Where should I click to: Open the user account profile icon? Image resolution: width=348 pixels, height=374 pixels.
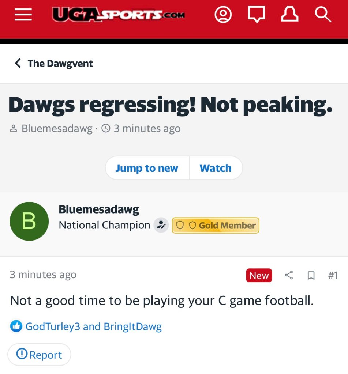223,15
